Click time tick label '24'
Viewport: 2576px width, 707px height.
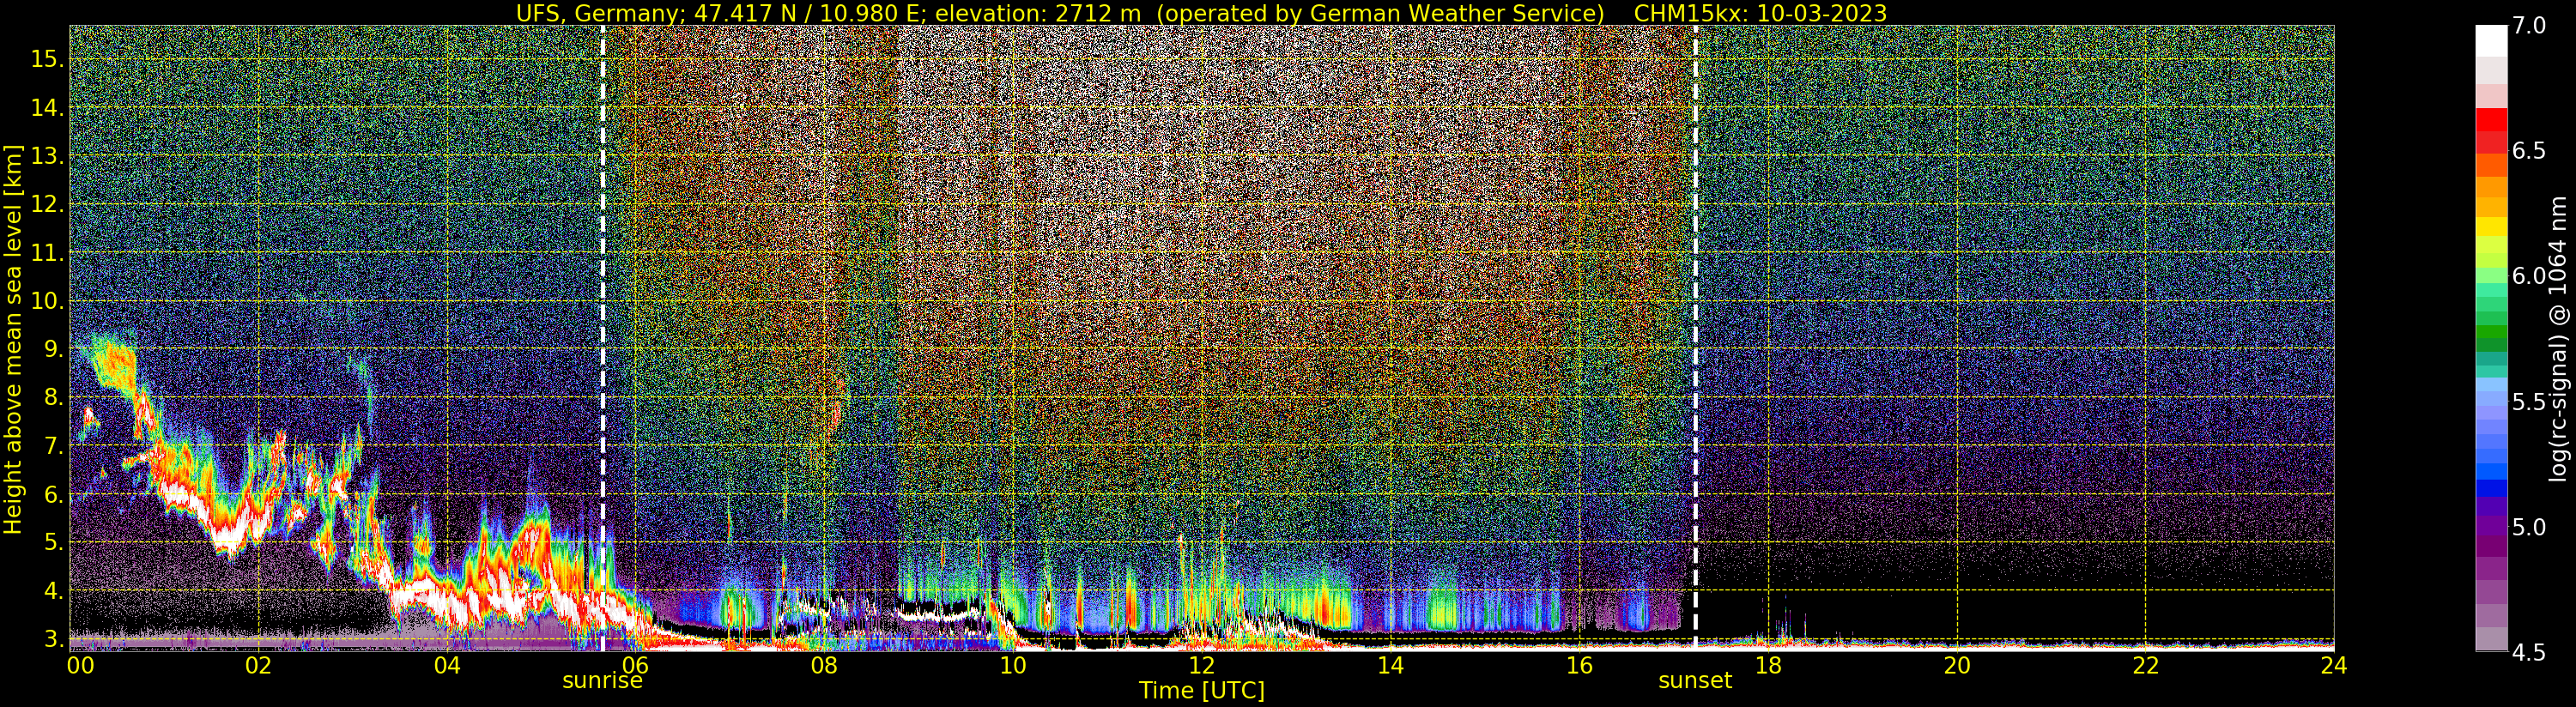click(x=2333, y=665)
